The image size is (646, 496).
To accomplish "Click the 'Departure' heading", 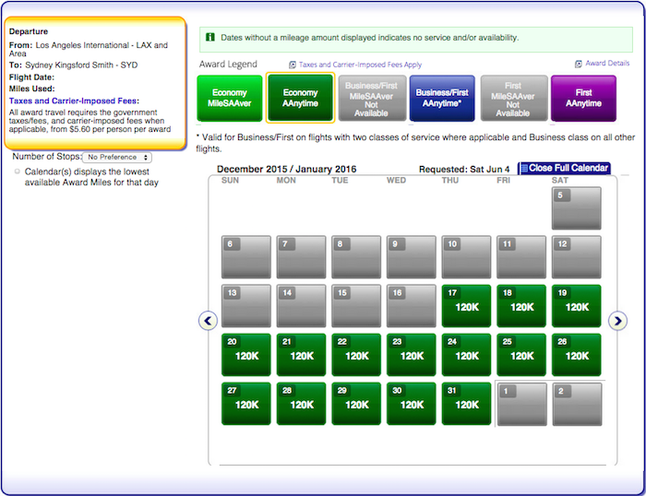I will (x=29, y=31).
